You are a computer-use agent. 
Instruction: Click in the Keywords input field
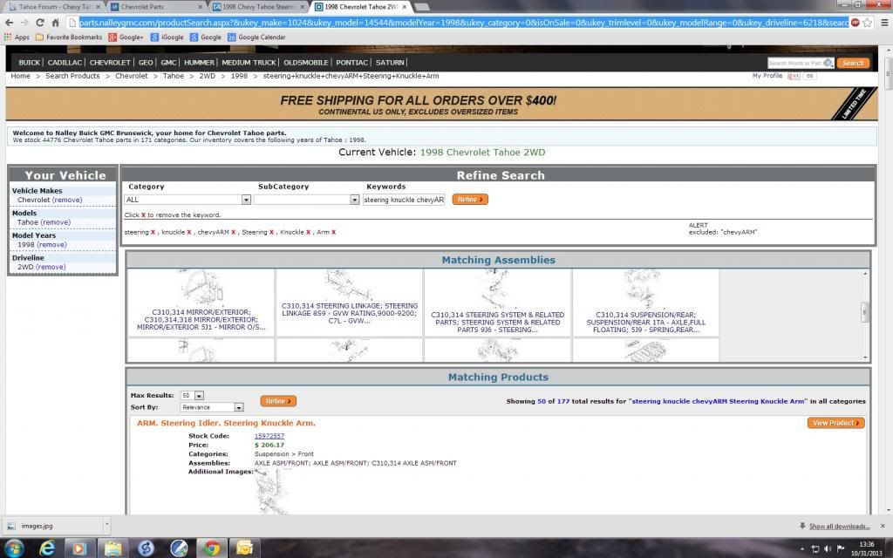[404, 200]
